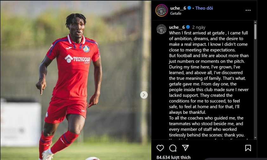This screenshot has height=160, width=267.
Task: Open the uche__6 profile from the header username
Action: (x=178, y=8)
